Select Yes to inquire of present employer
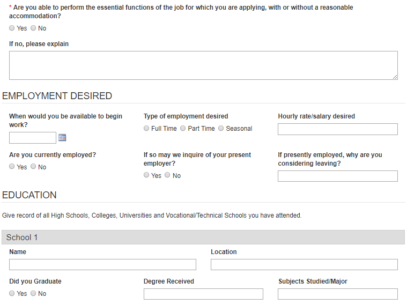 (147, 175)
